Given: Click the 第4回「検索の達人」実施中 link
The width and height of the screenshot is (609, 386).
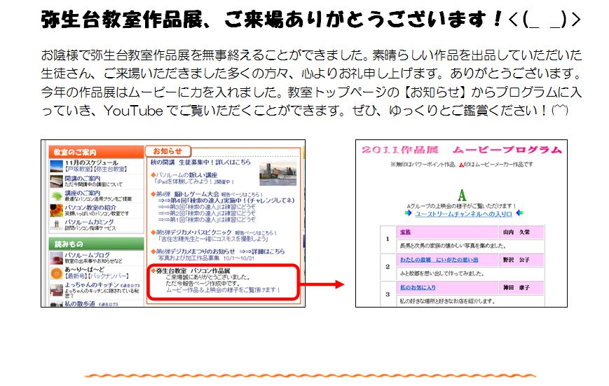Looking at the screenshot, I should (x=226, y=200).
